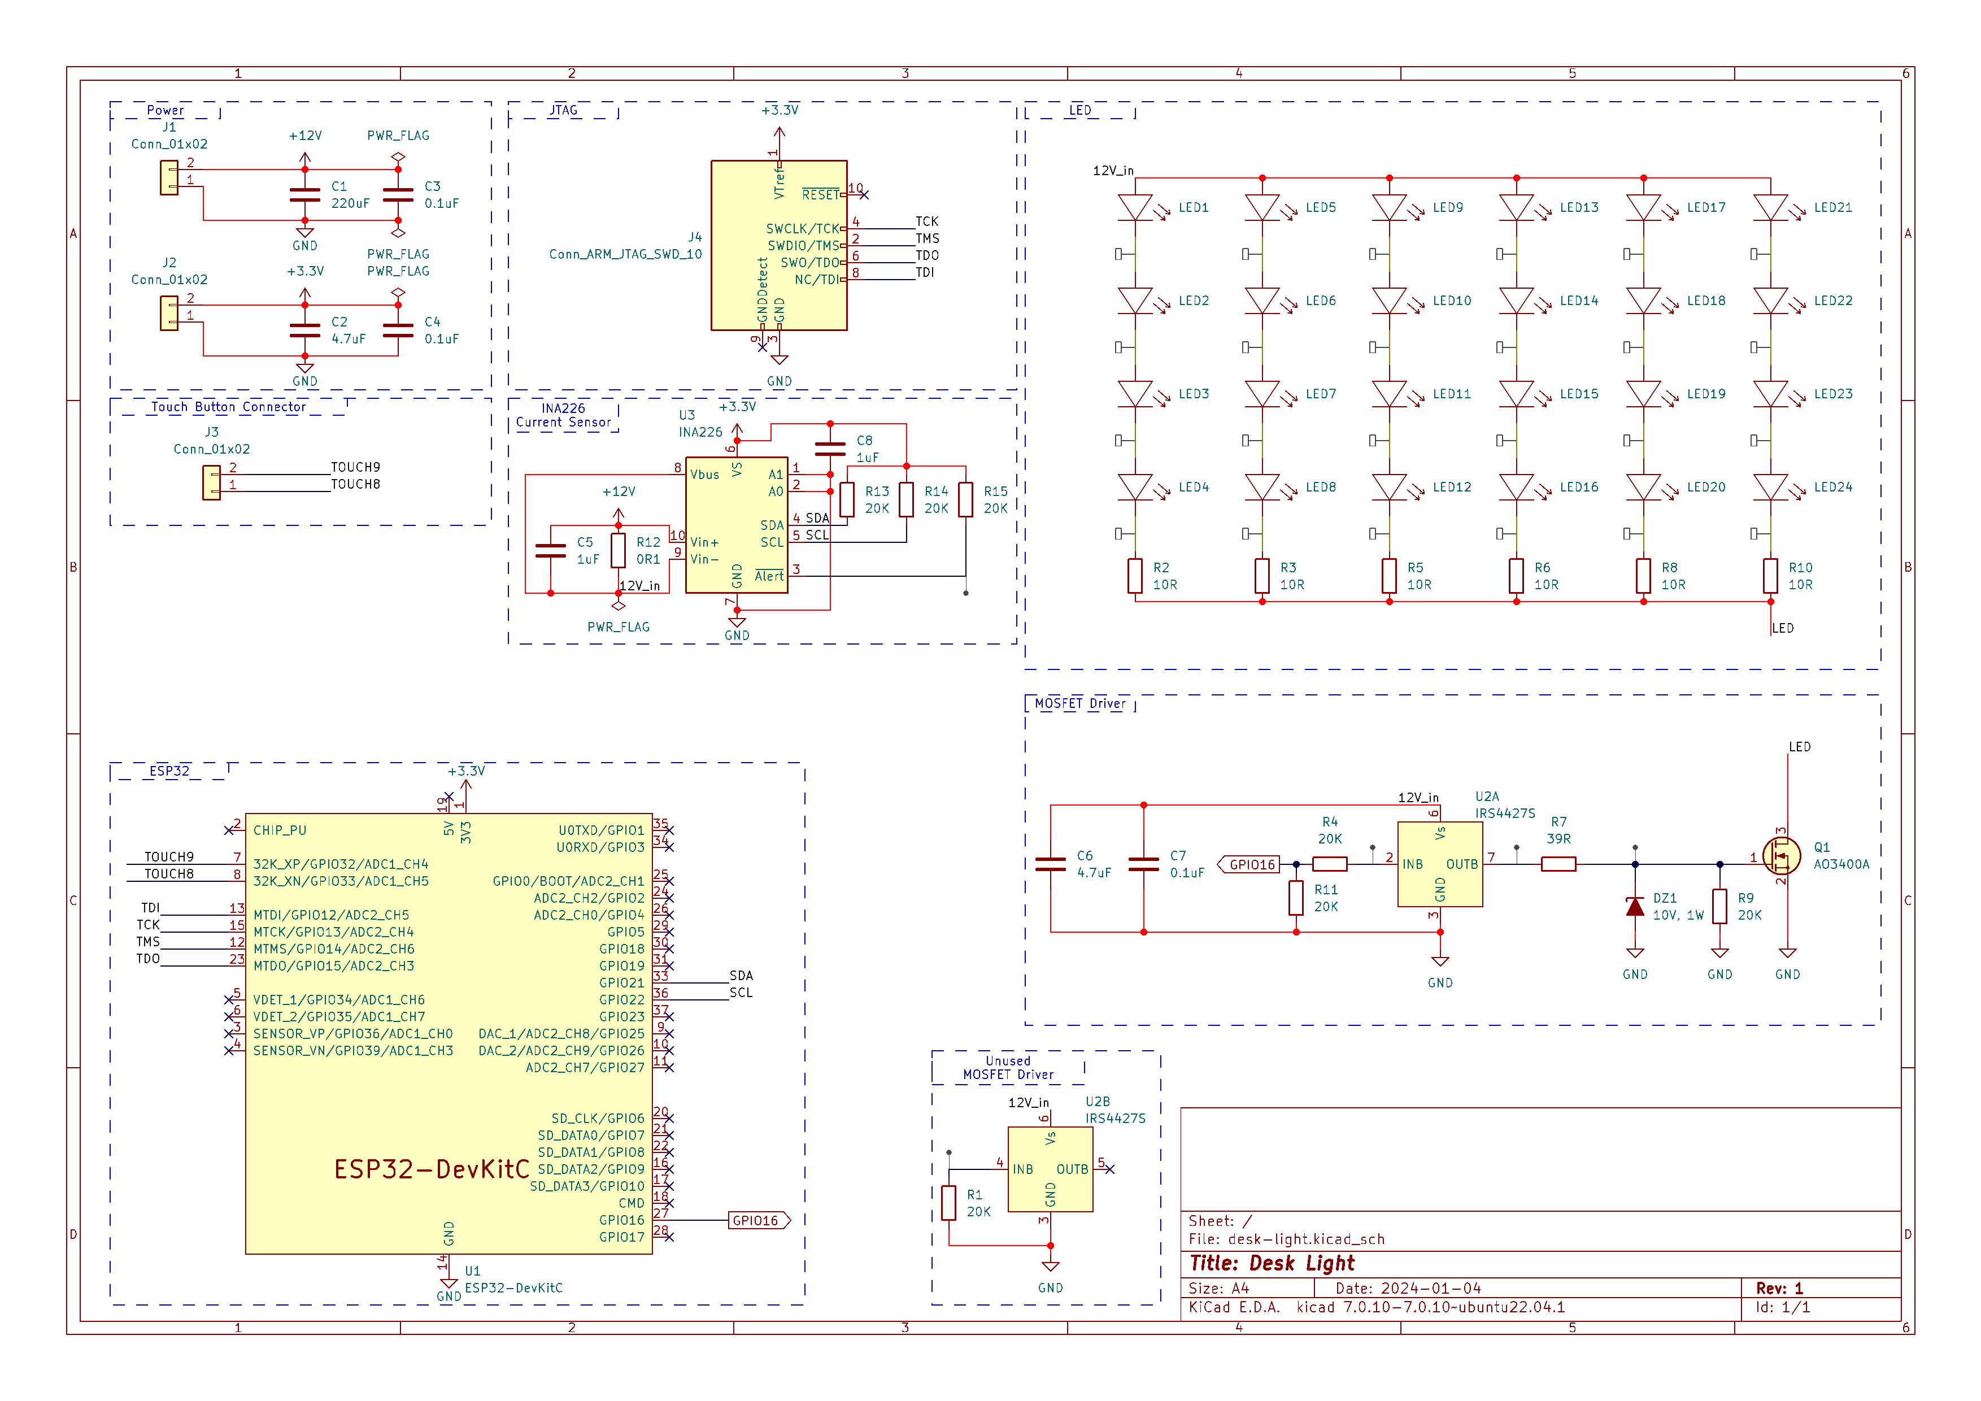
Task: Click the TCK net label at JTAG connector
Action: tap(926, 221)
